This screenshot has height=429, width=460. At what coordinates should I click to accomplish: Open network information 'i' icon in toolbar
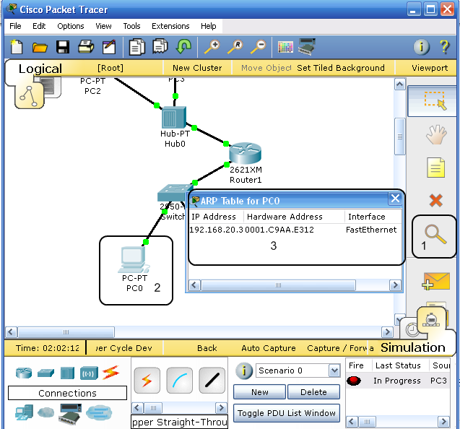coord(422,47)
